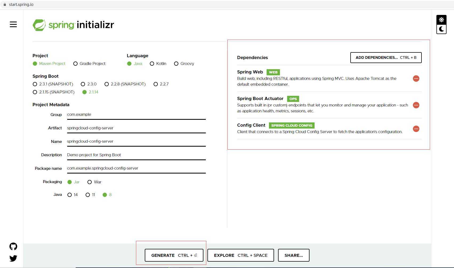This screenshot has width=454, height=268.
Task: Select Spring Boot 2.3.1 (SNAPSHOT)
Action: click(x=53, y=84)
